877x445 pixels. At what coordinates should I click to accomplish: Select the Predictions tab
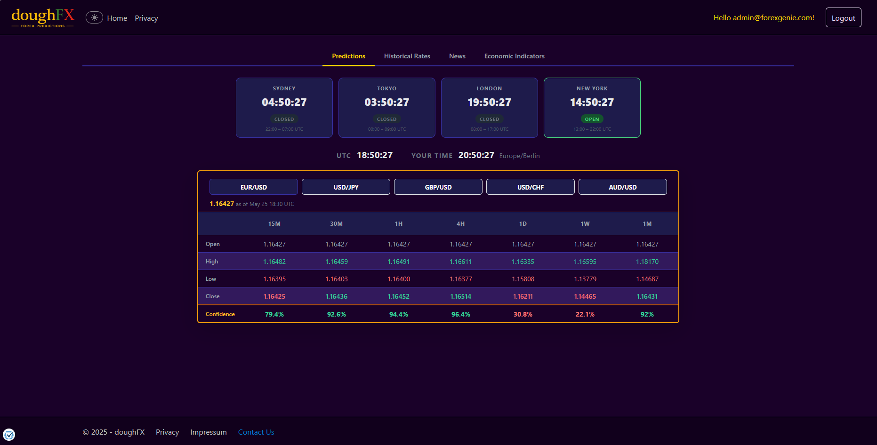click(x=348, y=56)
